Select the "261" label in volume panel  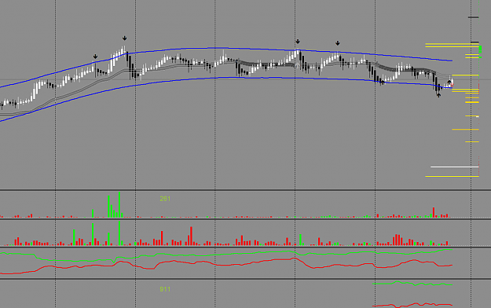165,199
